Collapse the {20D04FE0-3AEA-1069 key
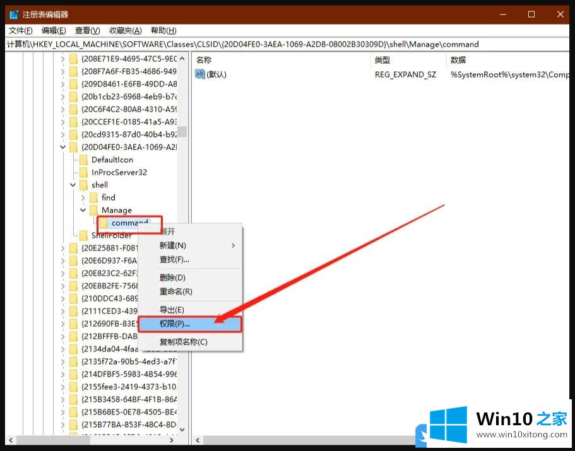The width and height of the screenshot is (575, 451). pyautogui.click(x=62, y=147)
